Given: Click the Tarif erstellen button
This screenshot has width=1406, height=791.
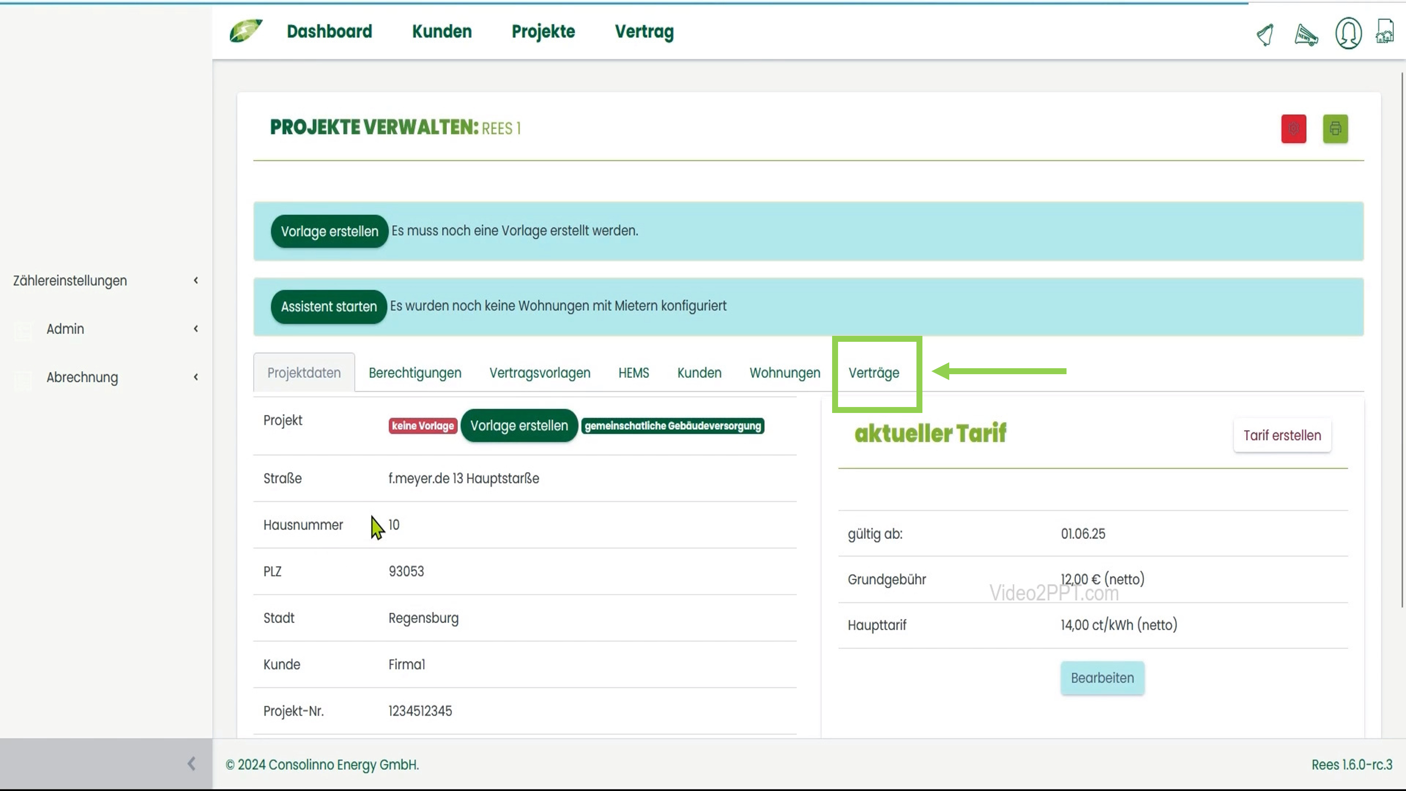Looking at the screenshot, I should pyautogui.click(x=1282, y=436).
